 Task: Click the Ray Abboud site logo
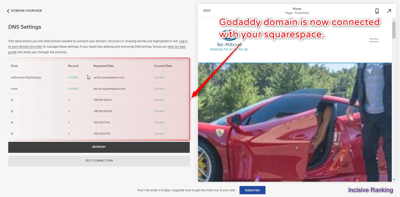229,41
